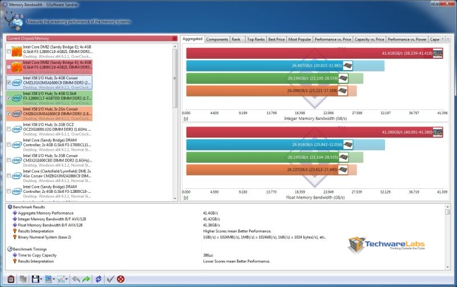Image resolution: width=457 pixels, height=287 pixels.
Task: Open the graph view dropdown arrow
Action: [67, 280]
